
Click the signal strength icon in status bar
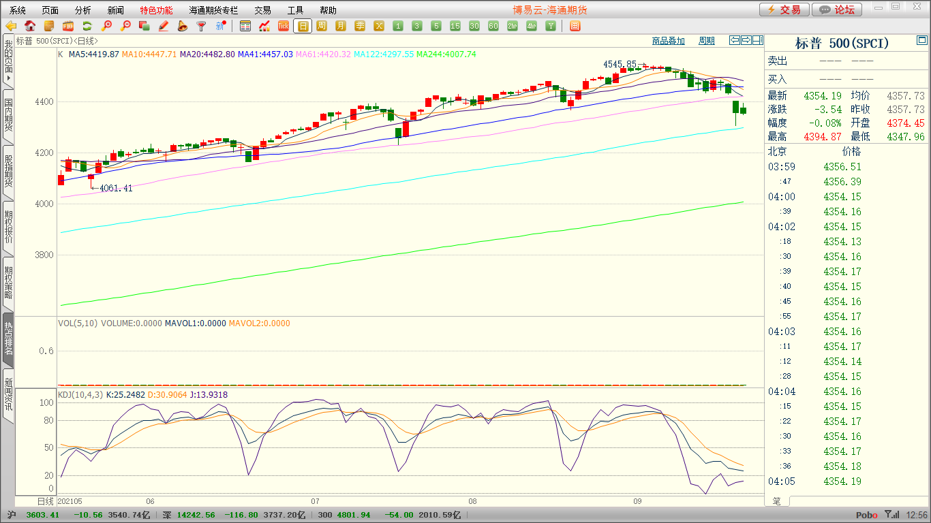point(891,515)
